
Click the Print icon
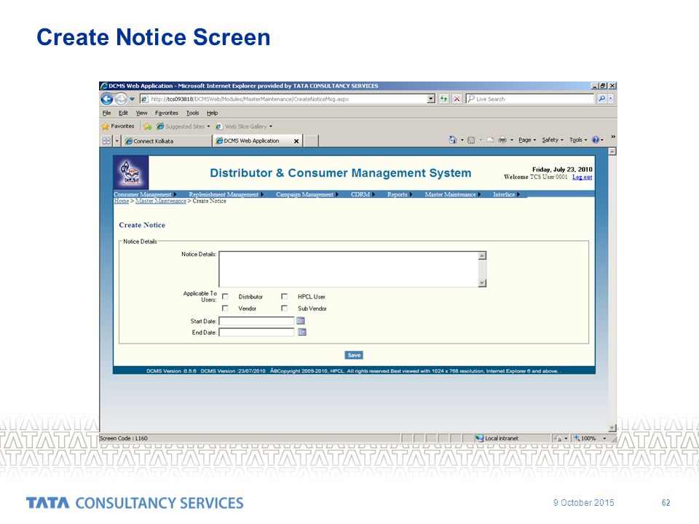[x=502, y=140]
